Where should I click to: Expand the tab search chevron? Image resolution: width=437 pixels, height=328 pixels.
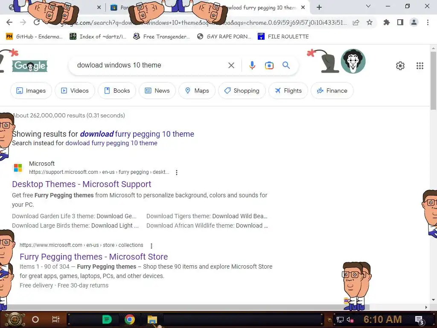tap(368, 6)
